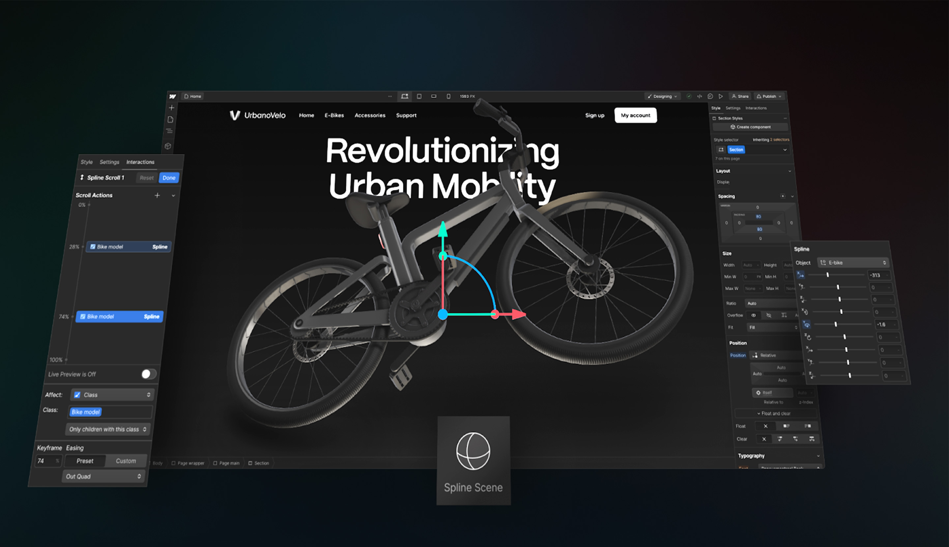This screenshot has height=547, width=949.
Task: Select the mobile portrait breakpoint icon
Action: (x=448, y=97)
